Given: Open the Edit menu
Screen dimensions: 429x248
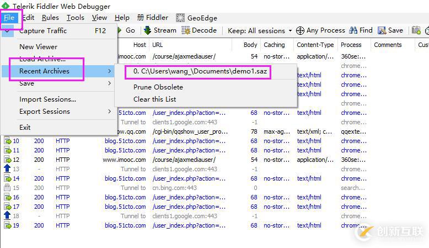Looking at the screenshot, I should 28,18.
